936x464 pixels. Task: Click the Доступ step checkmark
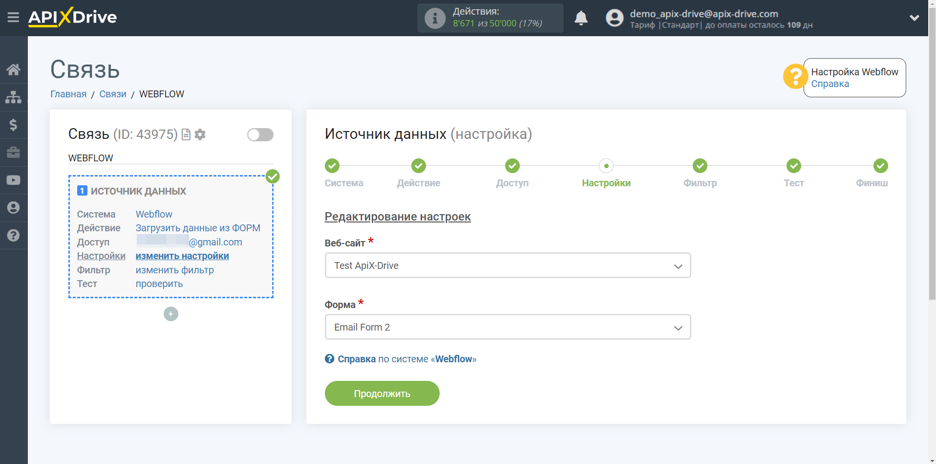point(512,166)
